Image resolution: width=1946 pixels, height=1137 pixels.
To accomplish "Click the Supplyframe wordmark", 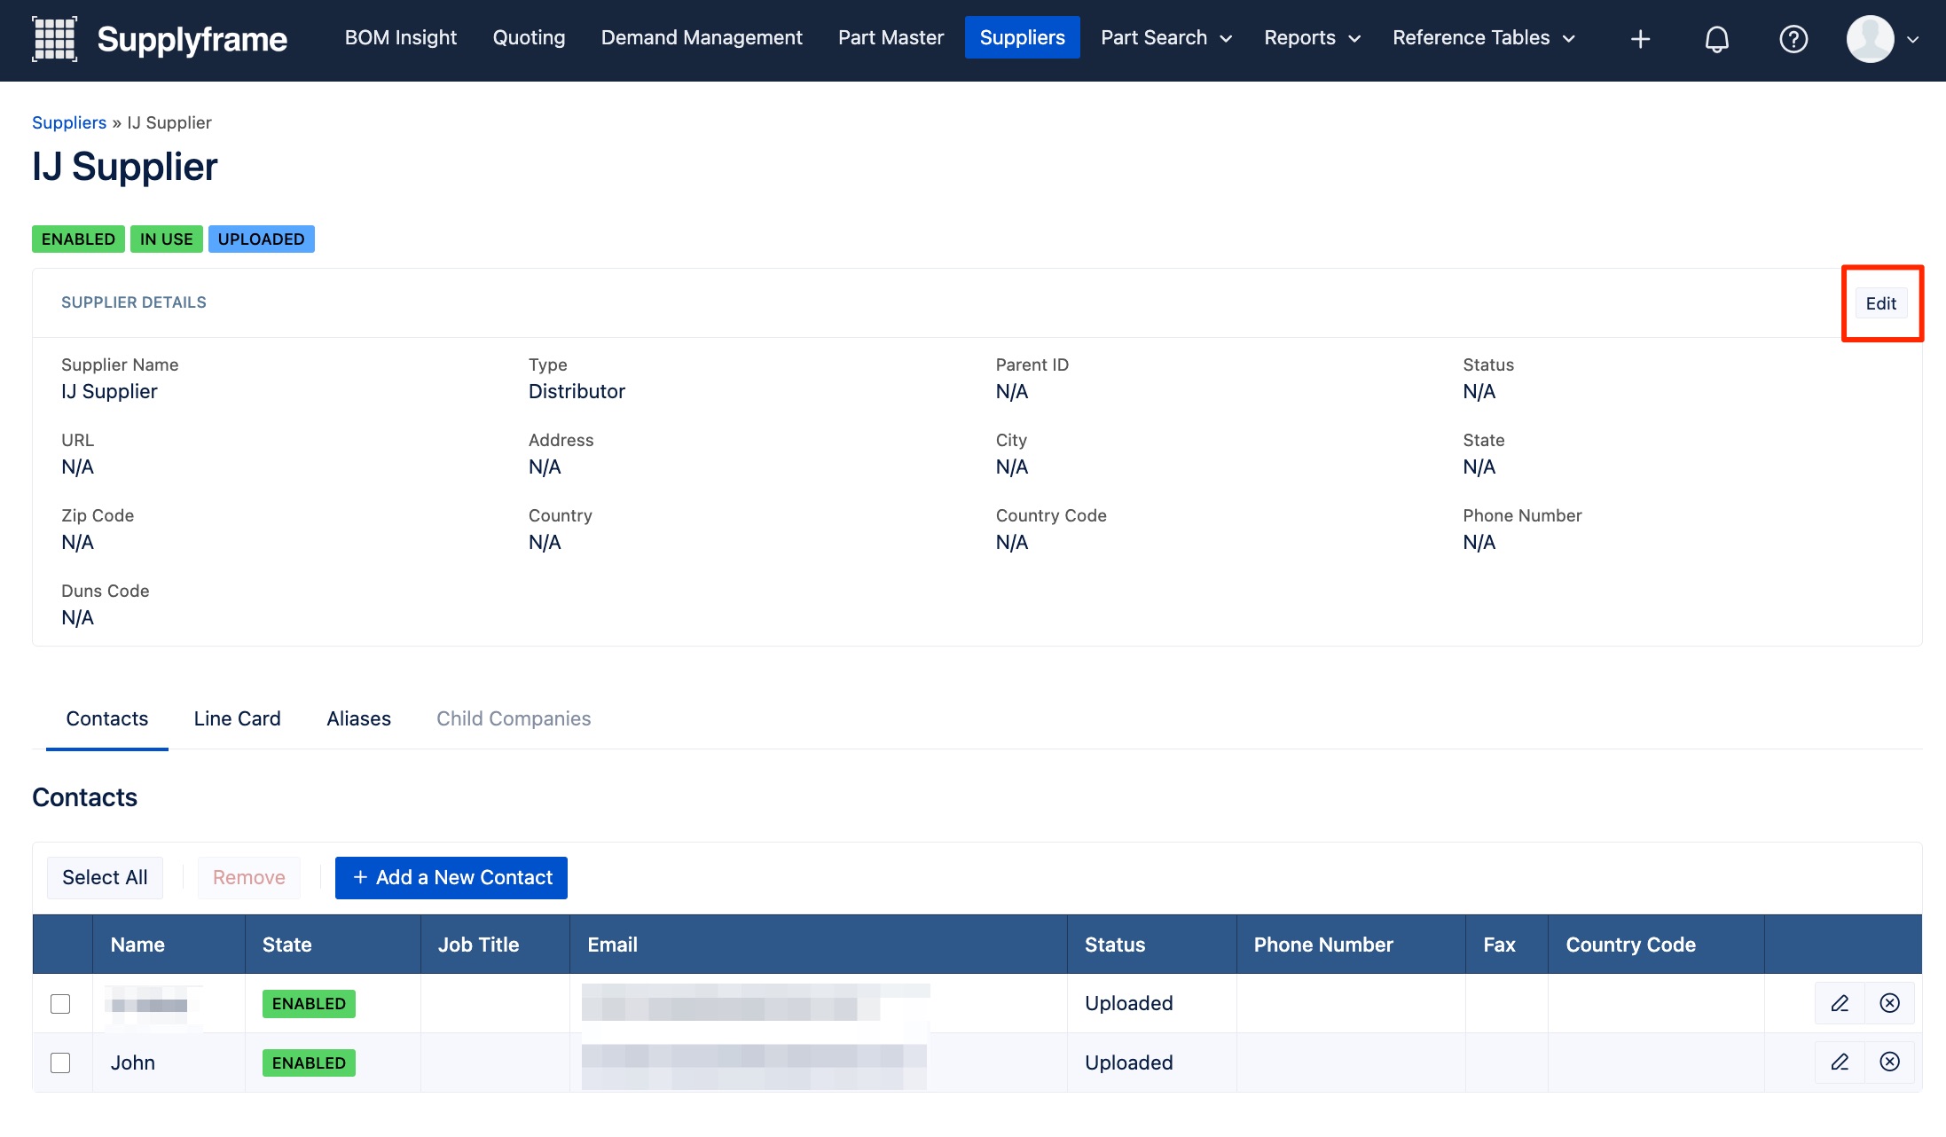I will 192,39.
